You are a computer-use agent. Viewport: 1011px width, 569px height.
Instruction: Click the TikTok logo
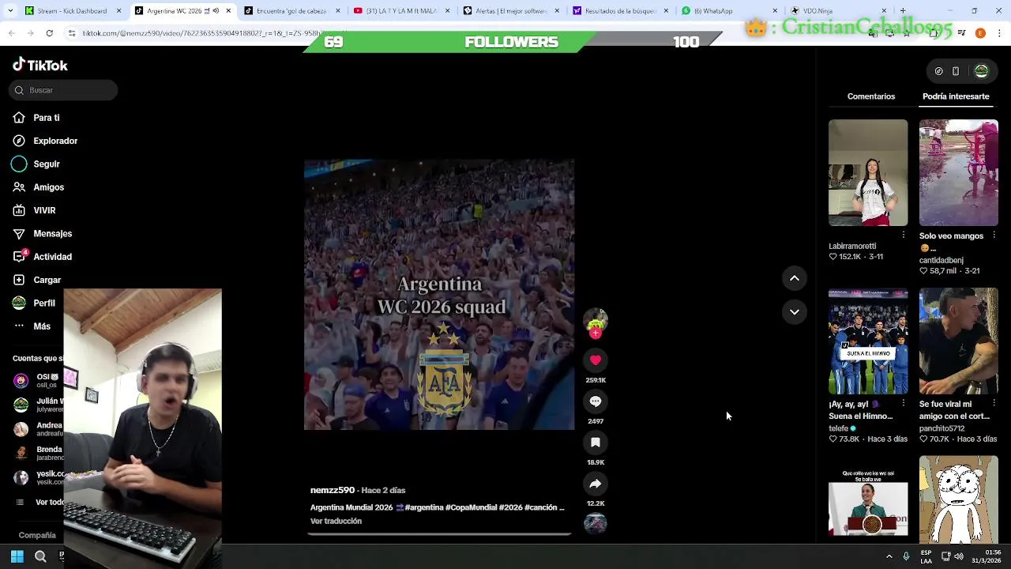pos(40,66)
